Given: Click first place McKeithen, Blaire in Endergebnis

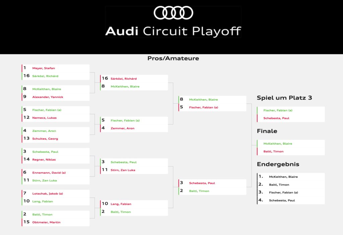Looking at the screenshot, I should [283, 177].
